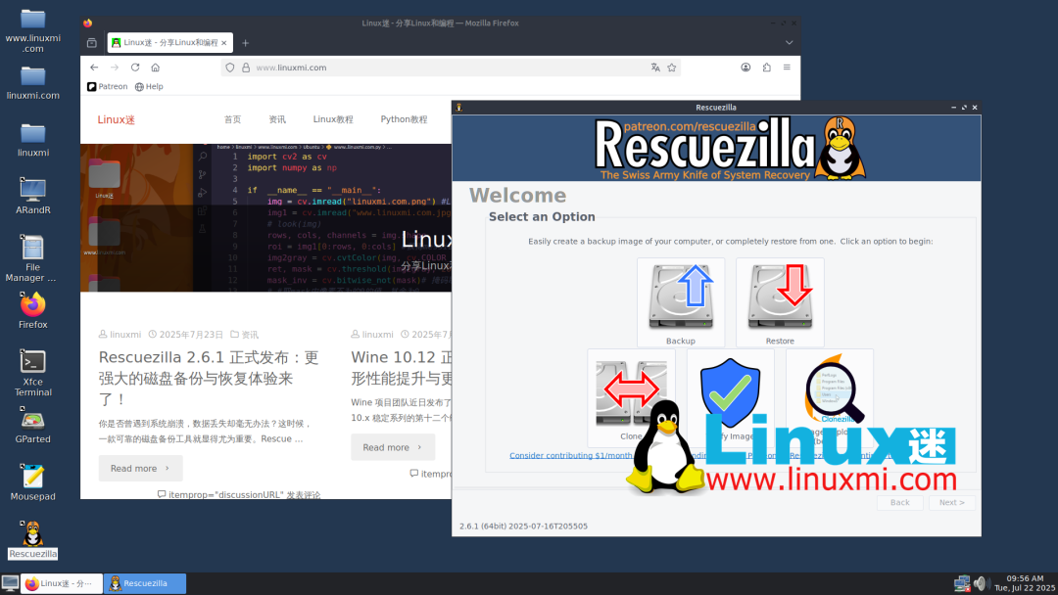The height and width of the screenshot is (595, 1058).
Task: Click the Firefox translate page icon
Action: 655,68
